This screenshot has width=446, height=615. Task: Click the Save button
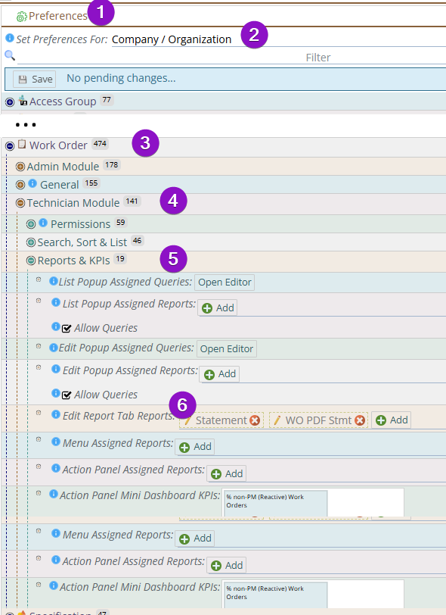(x=35, y=79)
